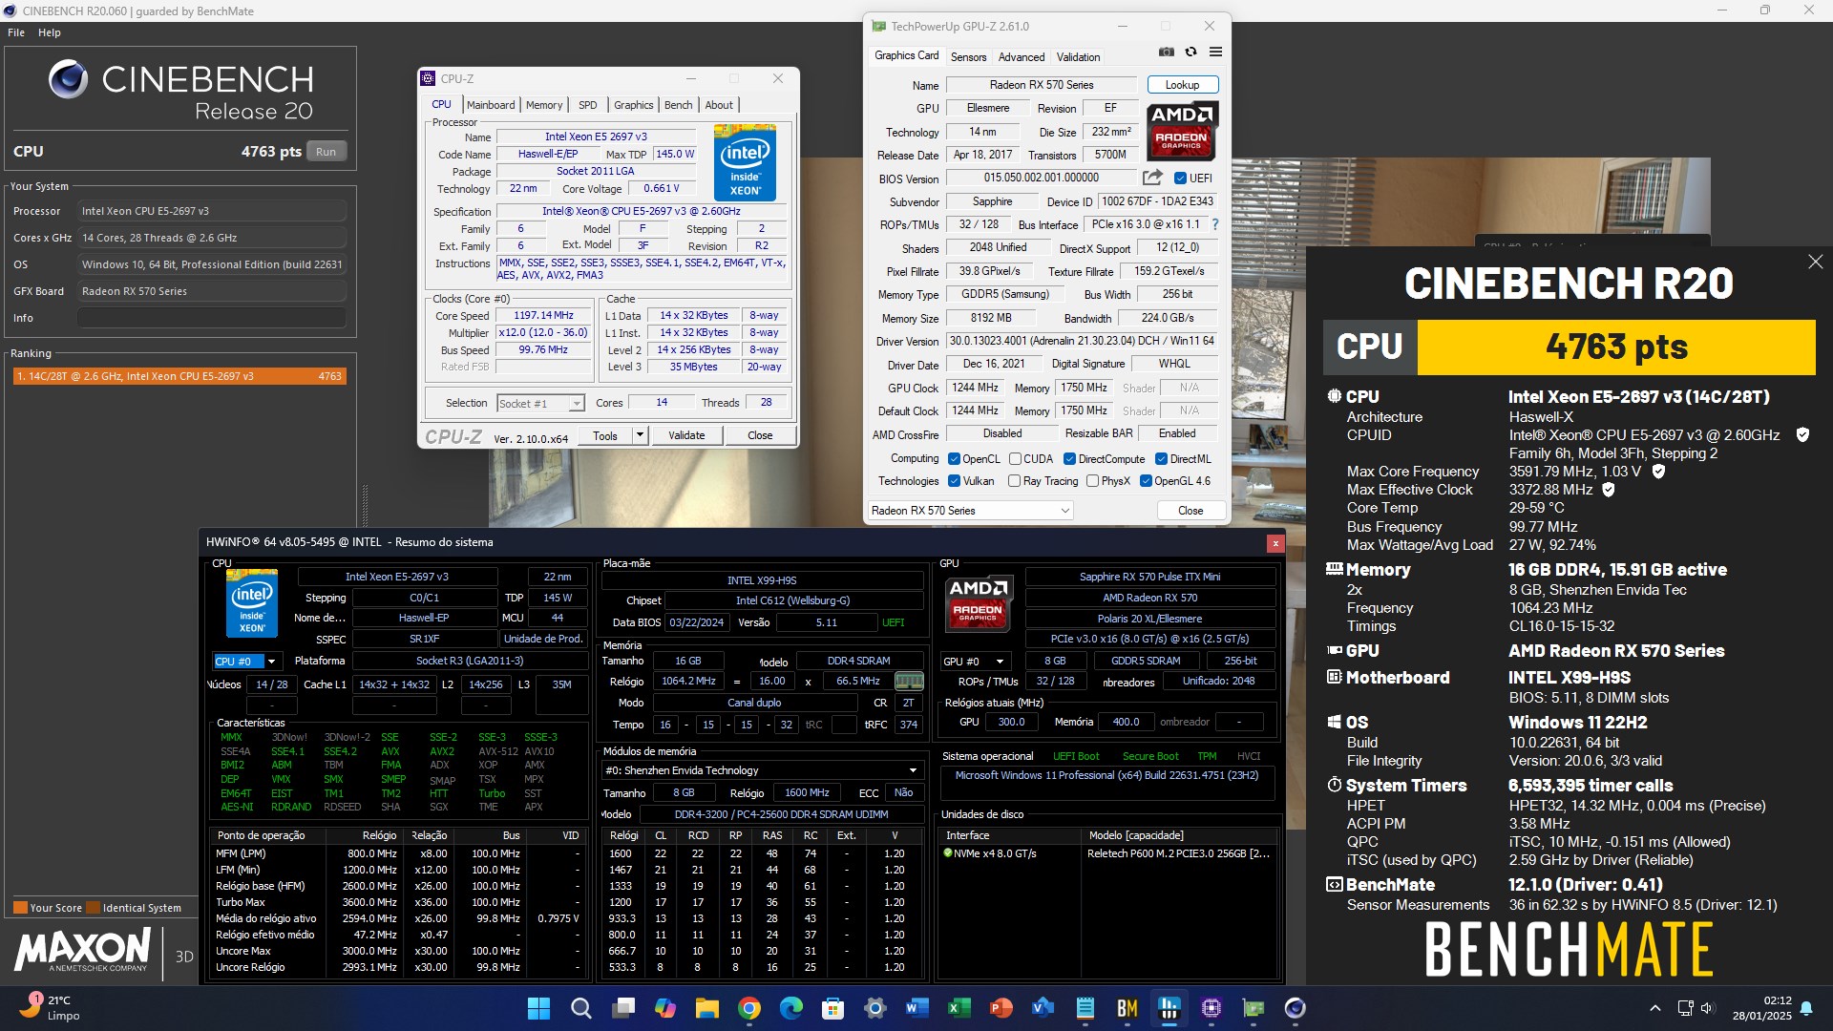Close HWiNFO summary window with red X
The width and height of the screenshot is (1833, 1031).
(x=1275, y=543)
